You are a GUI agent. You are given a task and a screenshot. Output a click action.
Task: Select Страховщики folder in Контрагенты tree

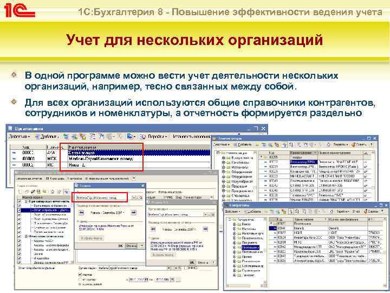250,271
